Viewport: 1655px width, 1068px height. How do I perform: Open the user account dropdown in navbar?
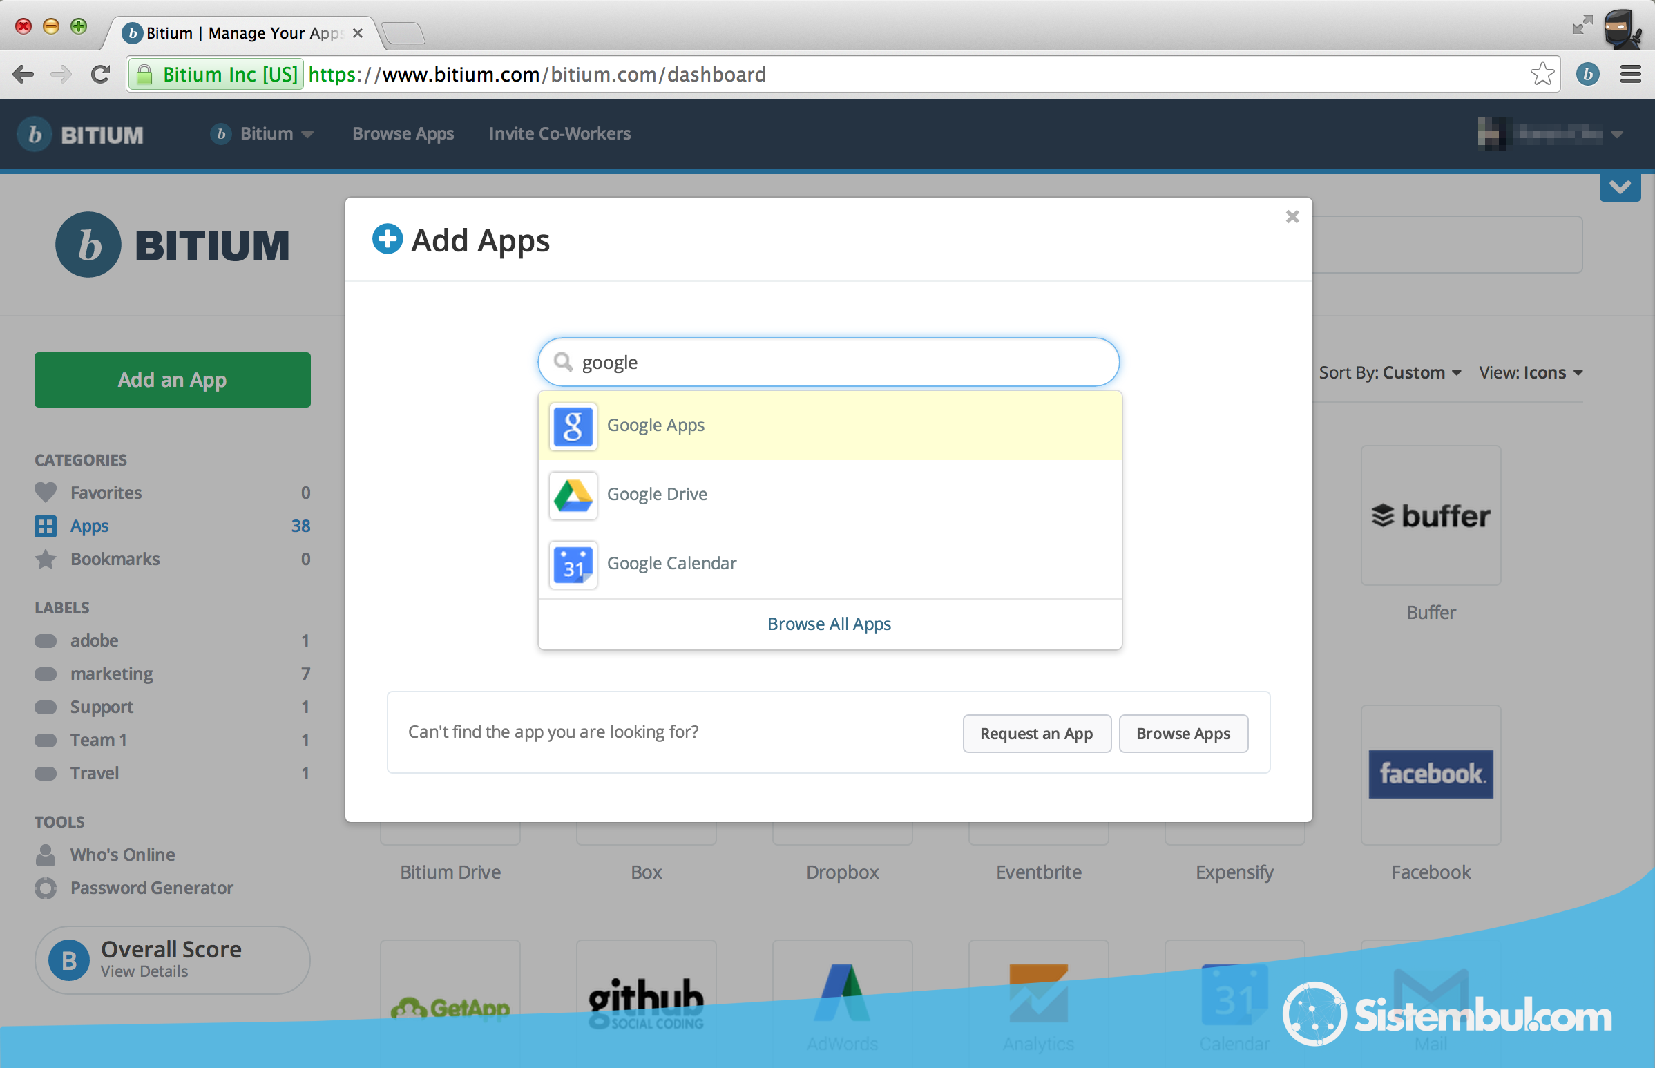(1550, 134)
